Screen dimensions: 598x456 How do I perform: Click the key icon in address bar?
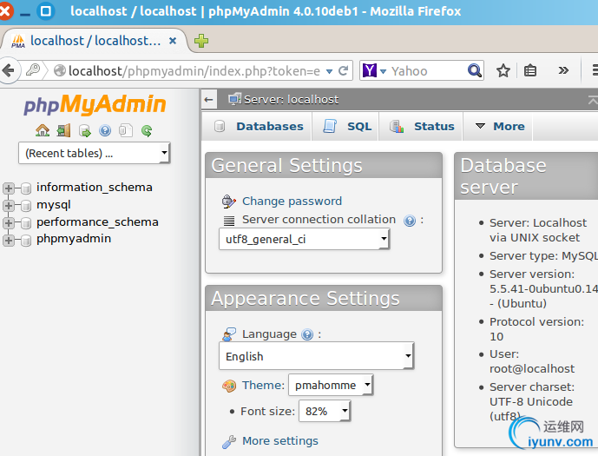coord(33,70)
